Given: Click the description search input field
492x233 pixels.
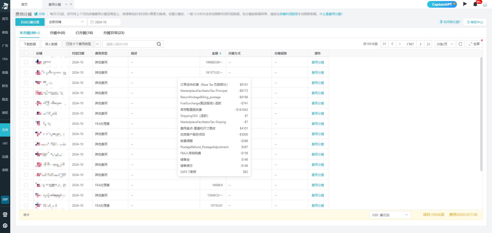Looking at the screenshot, I should pyautogui.click(x=129, y=44).
